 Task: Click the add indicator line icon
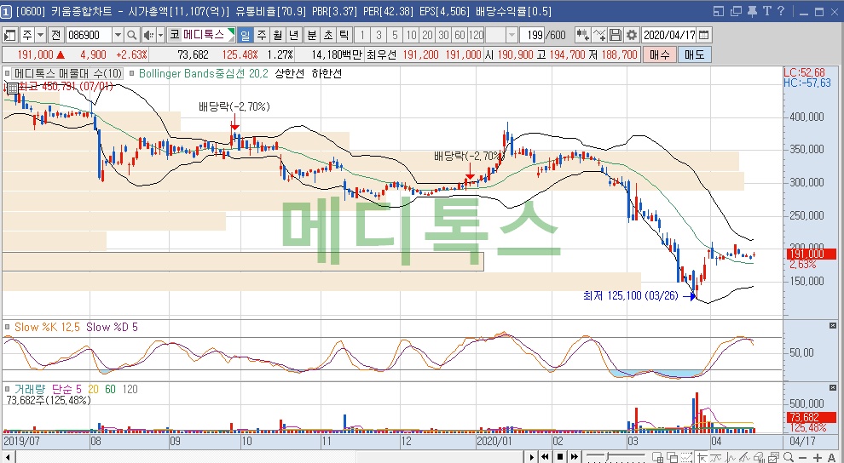599,36
